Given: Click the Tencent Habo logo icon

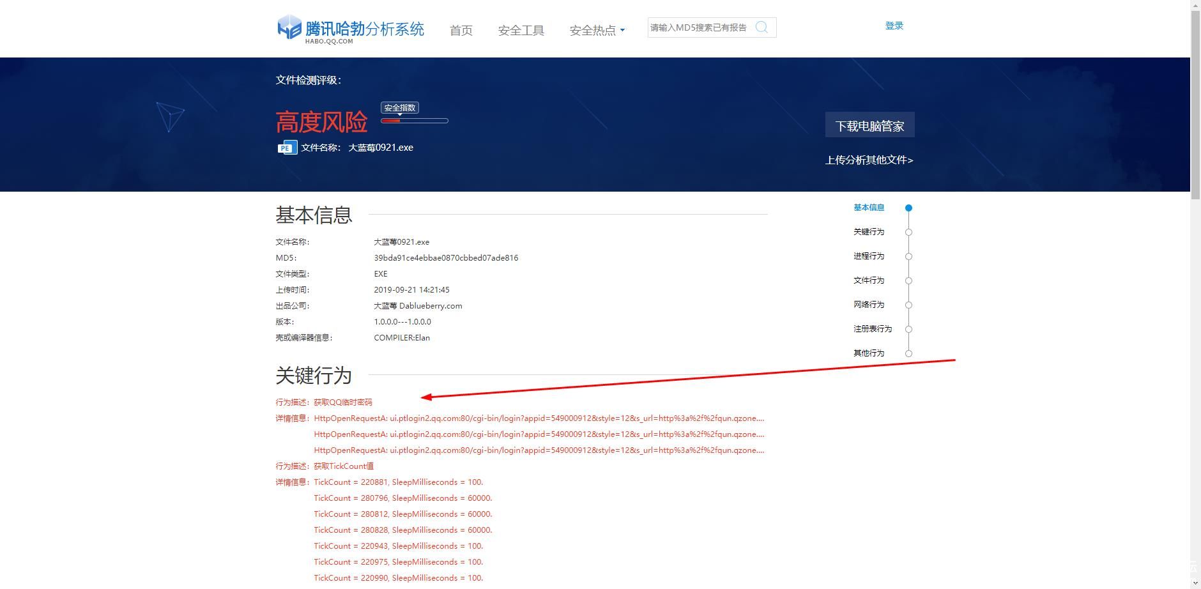Looking at the screenshot, I should [289, 27].
